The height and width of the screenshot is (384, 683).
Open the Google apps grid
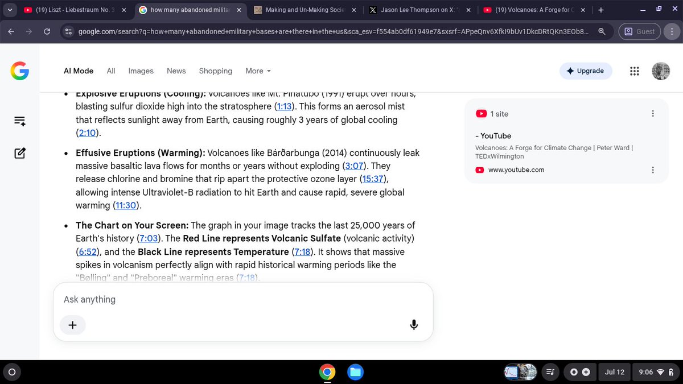(635, 71)
